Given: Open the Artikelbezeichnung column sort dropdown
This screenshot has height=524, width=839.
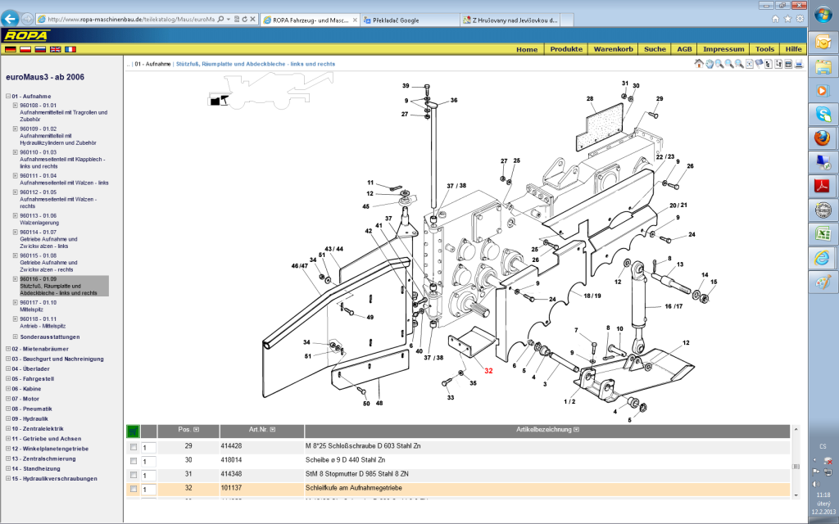Looking at the screenshot, I should pyautogui.click(x=576, y=429).
